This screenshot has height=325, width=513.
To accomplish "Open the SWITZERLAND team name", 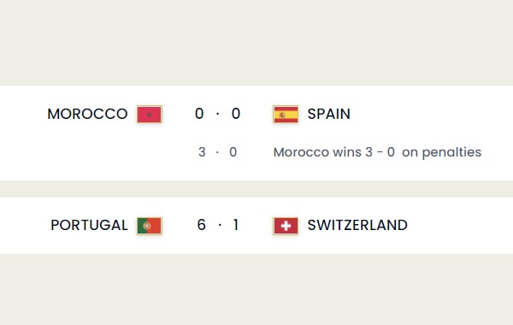I will [x=357, y=225].
